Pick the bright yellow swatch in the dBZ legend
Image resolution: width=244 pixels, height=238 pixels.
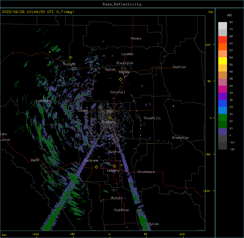tap(222, 61)
